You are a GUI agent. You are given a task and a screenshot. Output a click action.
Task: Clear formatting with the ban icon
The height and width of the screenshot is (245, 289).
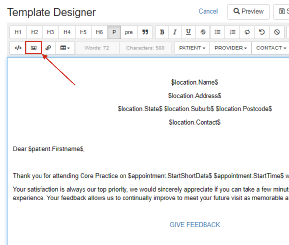277,32
